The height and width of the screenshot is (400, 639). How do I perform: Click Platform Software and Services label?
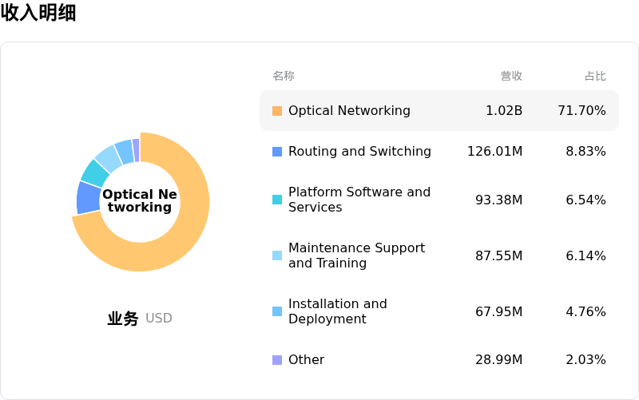click(x=359, y=200)
